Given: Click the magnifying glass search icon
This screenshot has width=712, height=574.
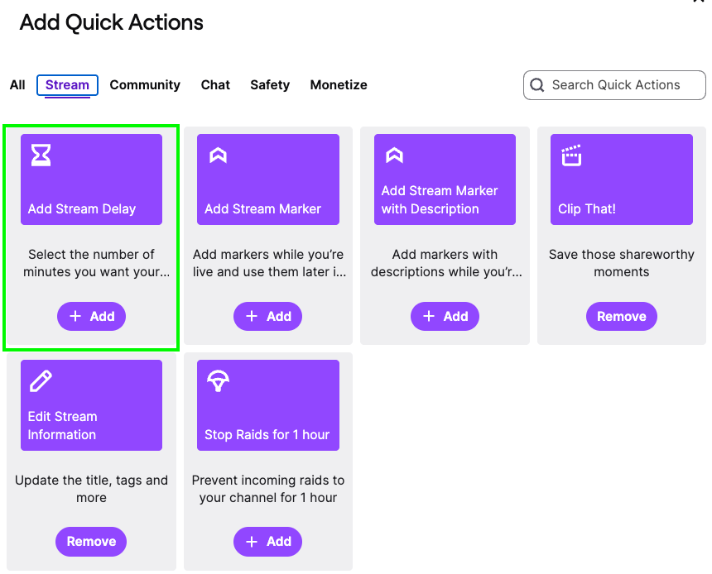Looking at the screenshot, I should 537,85.
